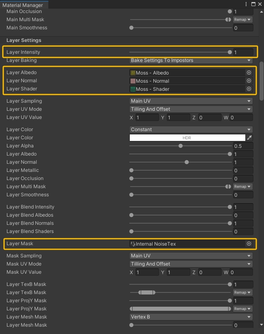
Task: Click the Layer UV Value W field
Action: click(241, 117)
